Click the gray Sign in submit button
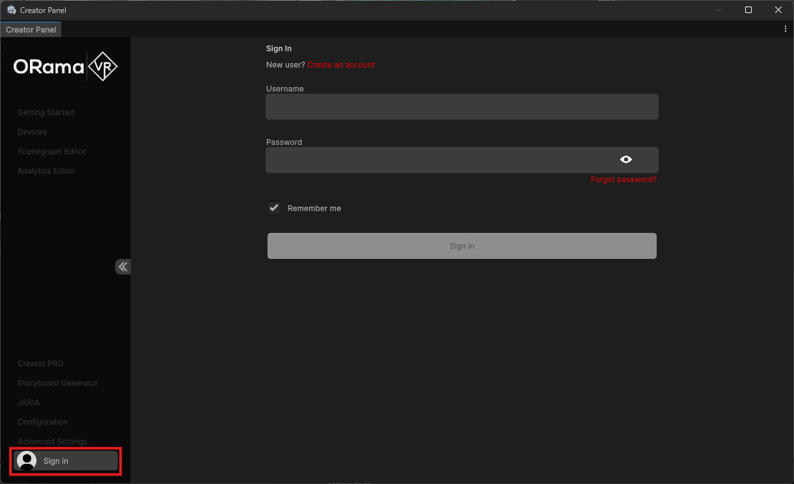Screen dimensions: 794x484 coord(462,246)
